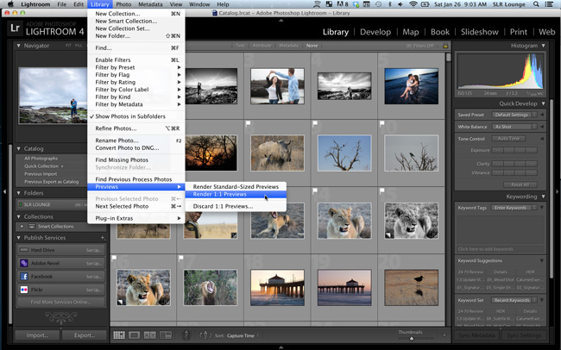Choose Render Standard-Sized Previews
This screenshot has width=561, height=350.
[x=236, y=186]
